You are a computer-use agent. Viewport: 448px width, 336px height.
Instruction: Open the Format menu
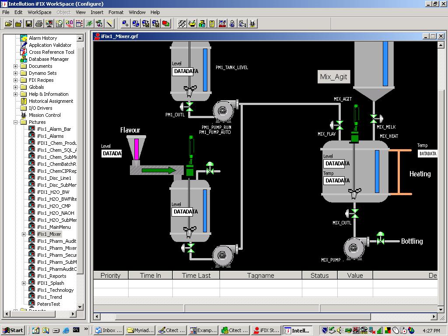click(115, 12)
